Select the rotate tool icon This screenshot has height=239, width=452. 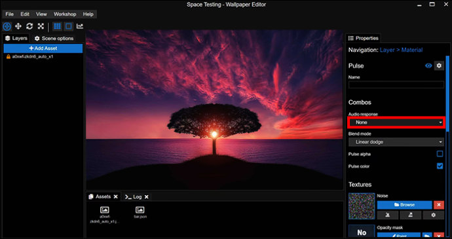click(29, 26)
